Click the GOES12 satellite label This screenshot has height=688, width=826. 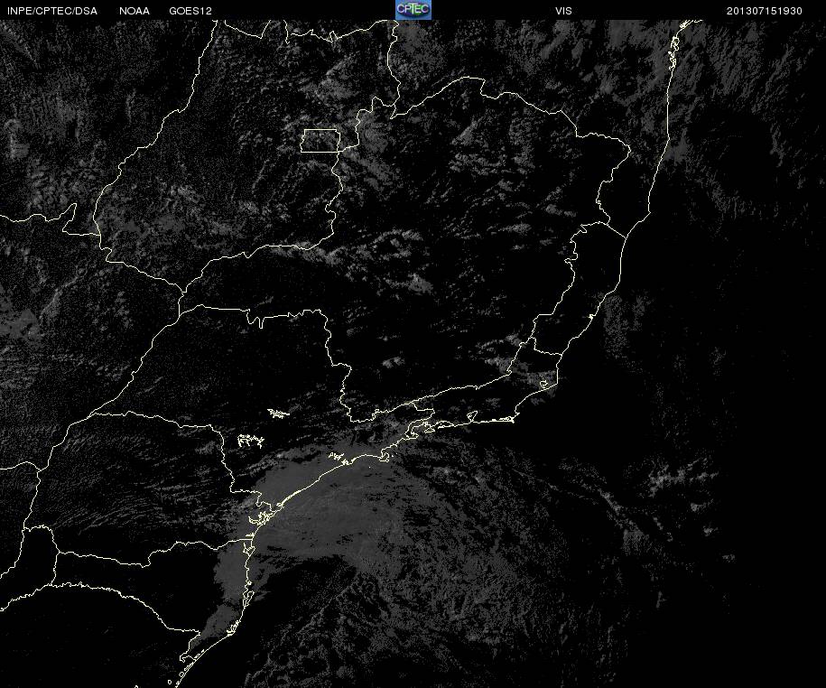pyautogui.click(x=190, y=11)
